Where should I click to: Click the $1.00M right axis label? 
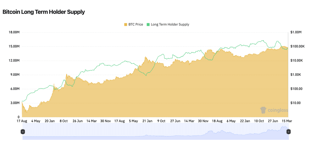[296, 32]
